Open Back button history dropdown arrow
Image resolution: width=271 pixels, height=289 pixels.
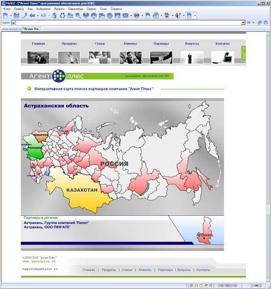[38, 16]
